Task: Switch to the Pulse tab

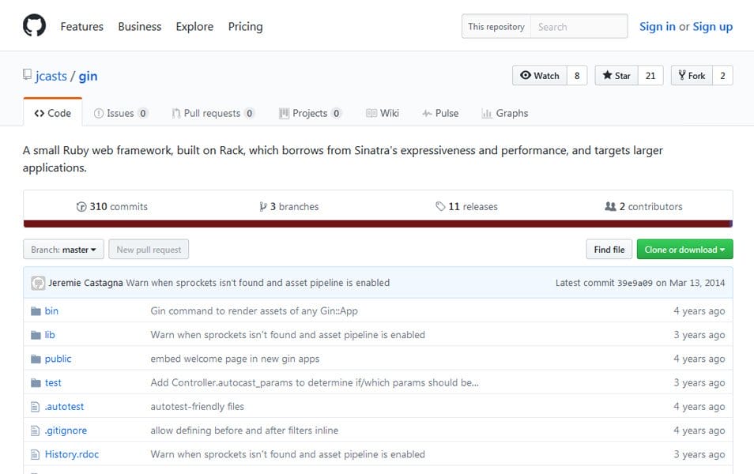Action: click(440, 114)
